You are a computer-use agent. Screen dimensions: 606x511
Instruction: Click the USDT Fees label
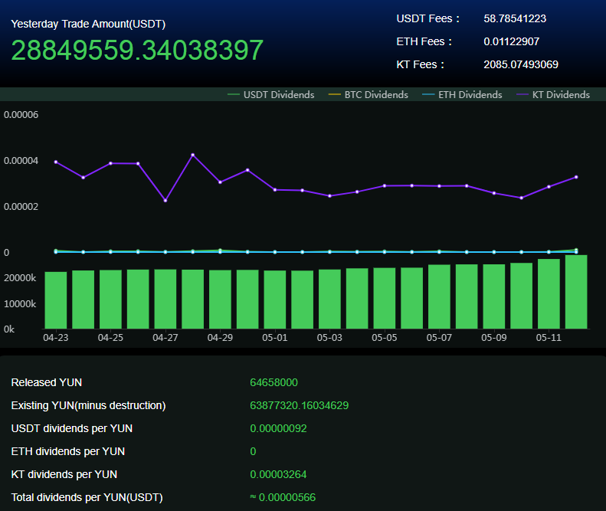pos(427,18)
